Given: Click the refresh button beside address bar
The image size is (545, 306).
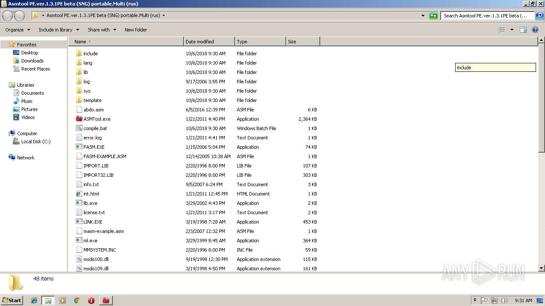Looking at the screenshot, I should [x=433, y=16].
